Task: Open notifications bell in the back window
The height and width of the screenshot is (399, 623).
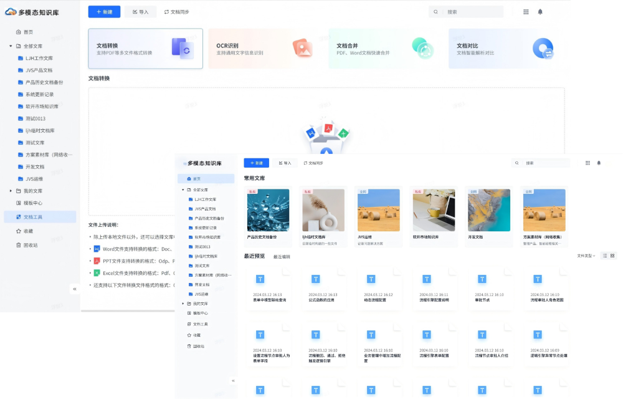Action: (x=540, y=12)
